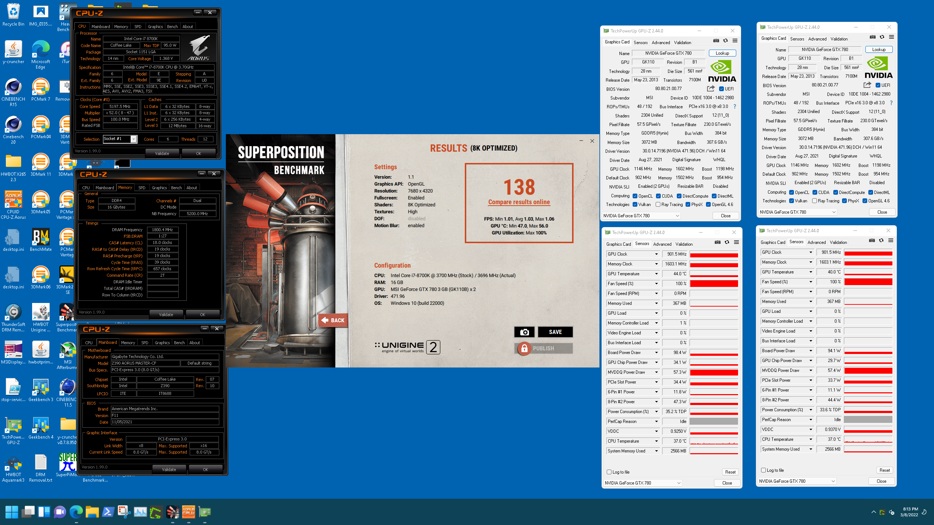The image size is (934, 525).
Task: Open File Explorer from the taskbar
Action: [x=92, y=512]
